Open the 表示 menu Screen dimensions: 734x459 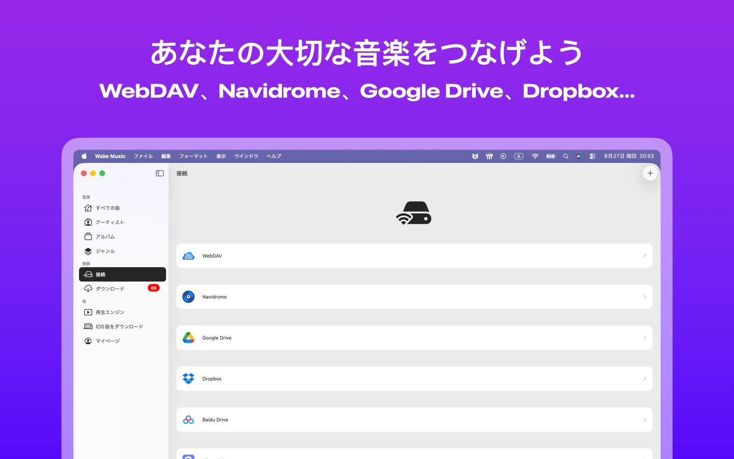pyautogui.click(x=221, y=156)
